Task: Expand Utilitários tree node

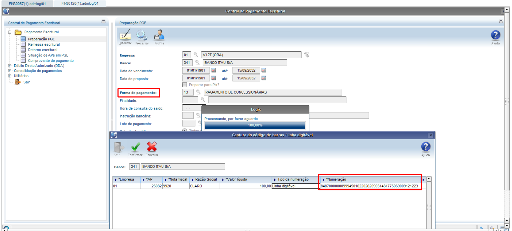Action: point(10,76)
